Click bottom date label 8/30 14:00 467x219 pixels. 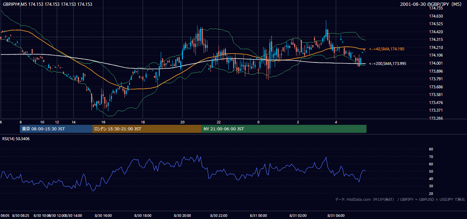point(73,216)
